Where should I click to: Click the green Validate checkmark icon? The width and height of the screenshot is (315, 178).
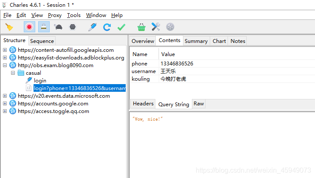[x=121, y=27]
